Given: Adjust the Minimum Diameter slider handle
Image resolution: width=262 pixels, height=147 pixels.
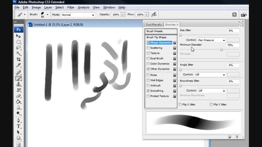Looking at the screenshot, I should point(221,50).
